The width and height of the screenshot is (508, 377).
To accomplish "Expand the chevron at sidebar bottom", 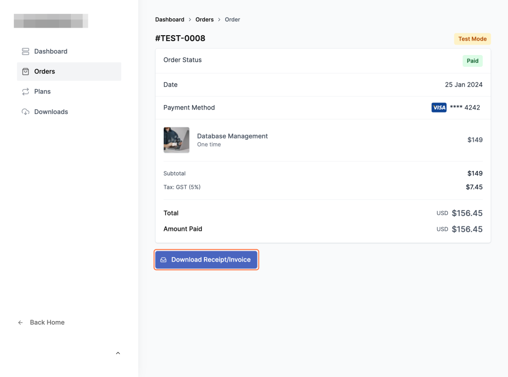I will (x=118, y=353).
